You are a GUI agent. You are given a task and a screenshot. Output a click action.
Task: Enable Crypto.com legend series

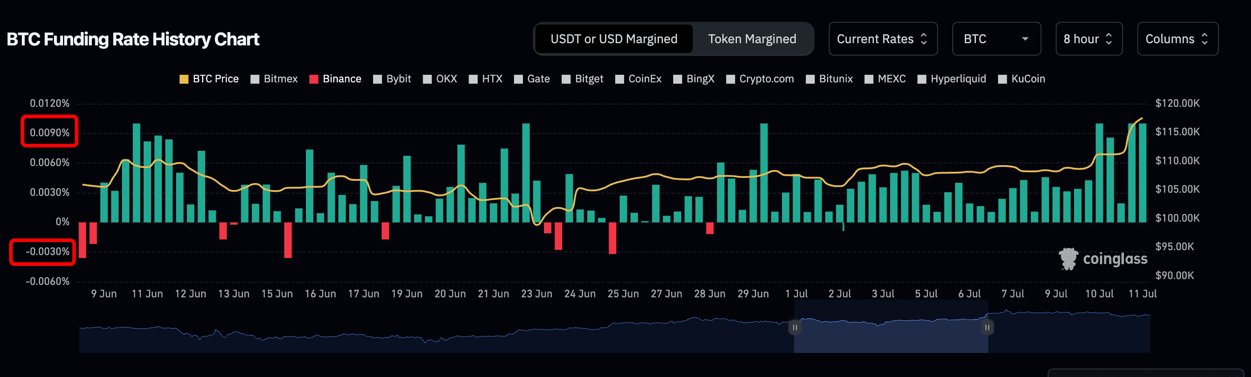tap(760, 79)
